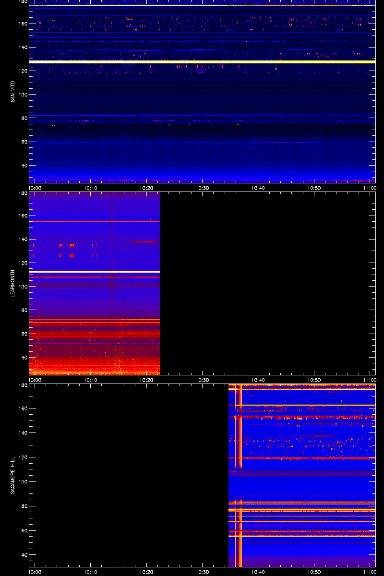Select Learmonth 180 frequency tick label

22,194
